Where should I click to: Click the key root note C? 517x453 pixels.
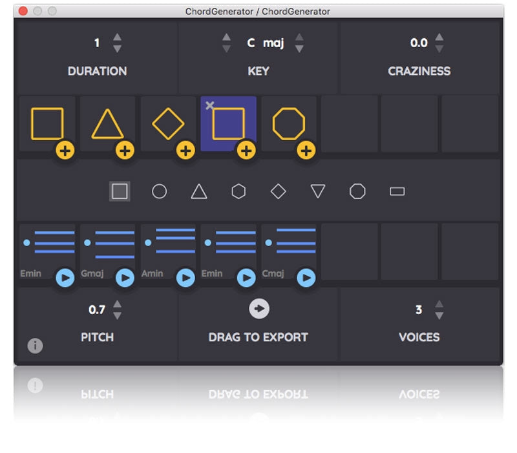tap(251, 43)
